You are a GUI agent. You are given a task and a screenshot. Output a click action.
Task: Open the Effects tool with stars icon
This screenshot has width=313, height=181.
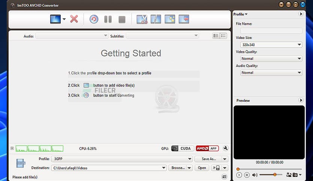(x=170, y=19)
